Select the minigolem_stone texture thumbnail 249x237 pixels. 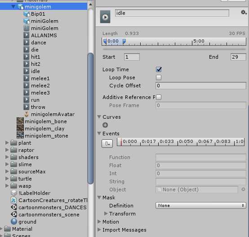click(x=20, y=135)
